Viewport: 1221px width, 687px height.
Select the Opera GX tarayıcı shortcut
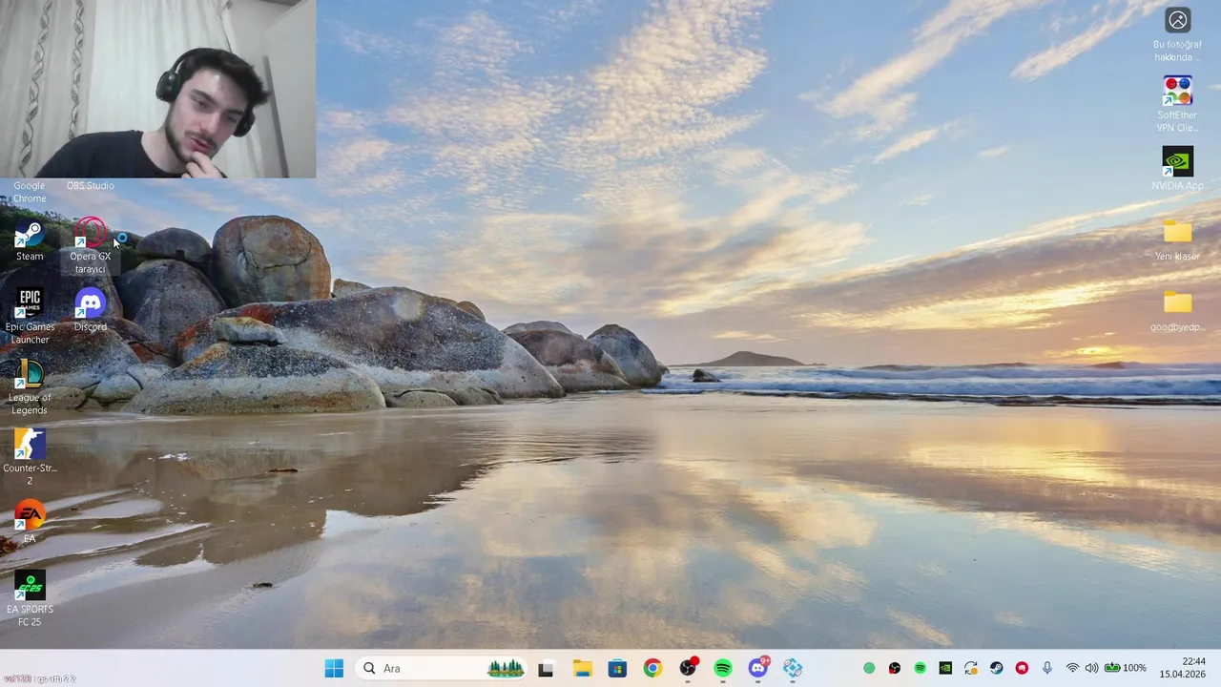pyautogui.click(x=91, y=245)
